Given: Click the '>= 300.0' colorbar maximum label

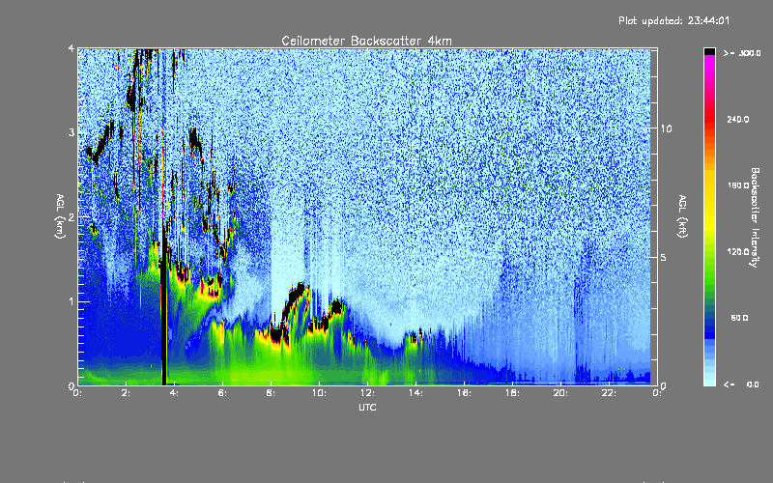Looking at the screenshot, I should pos(742,53).
